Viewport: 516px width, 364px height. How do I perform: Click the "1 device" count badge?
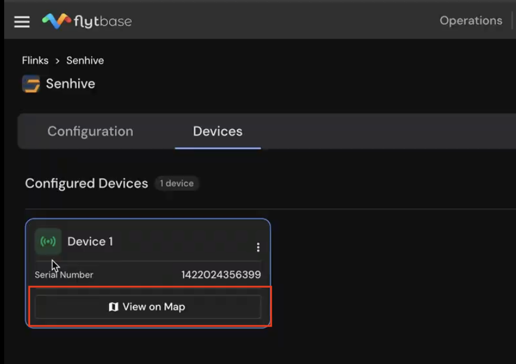tap(176, 183)
